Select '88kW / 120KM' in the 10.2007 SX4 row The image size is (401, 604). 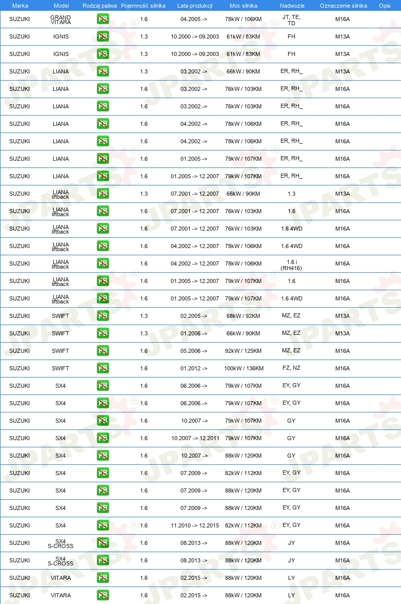coord(244,455)
